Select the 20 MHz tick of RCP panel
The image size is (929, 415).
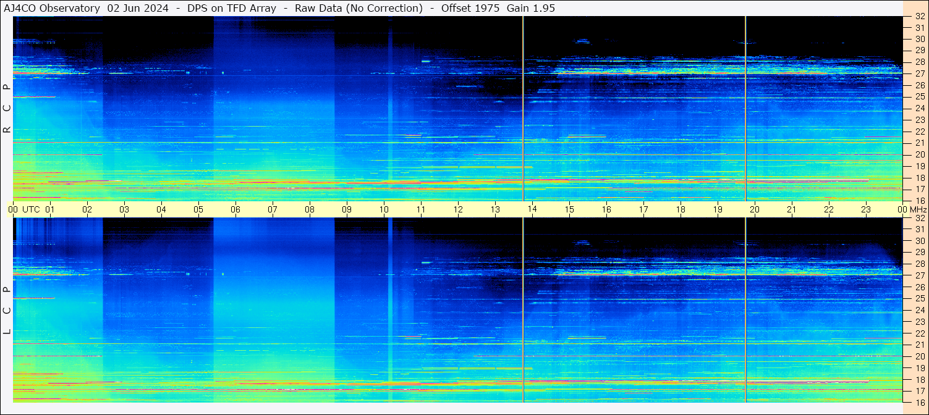click(x=919, y=154)
